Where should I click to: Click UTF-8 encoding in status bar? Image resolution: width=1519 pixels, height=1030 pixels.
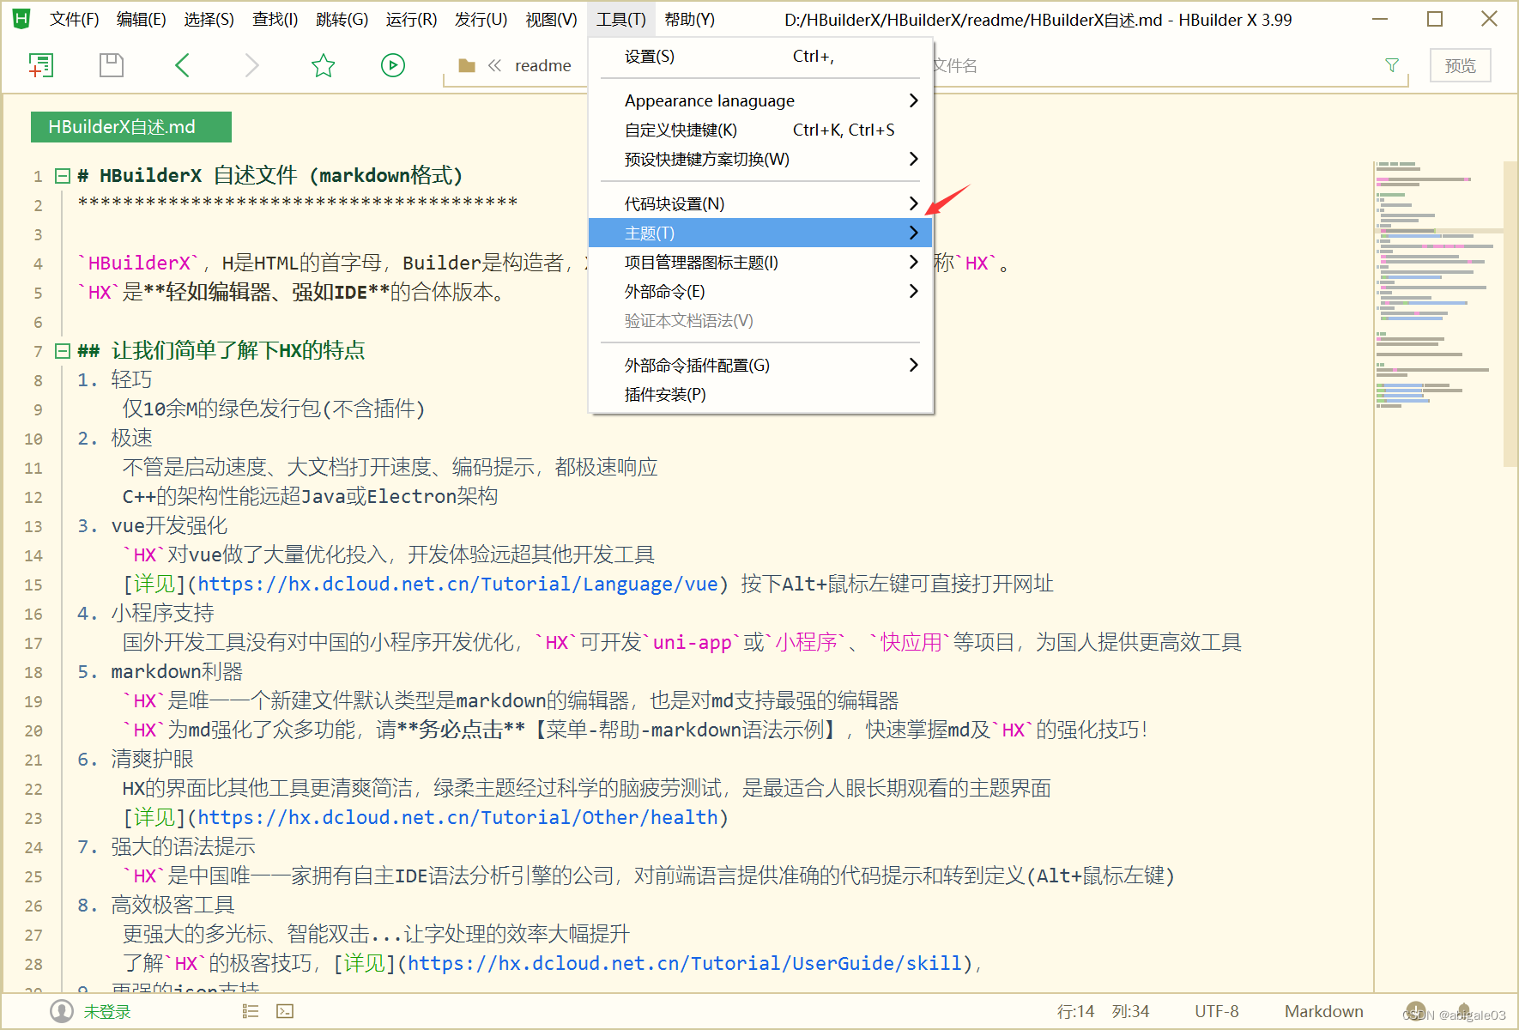[x=1217, y=1012]
